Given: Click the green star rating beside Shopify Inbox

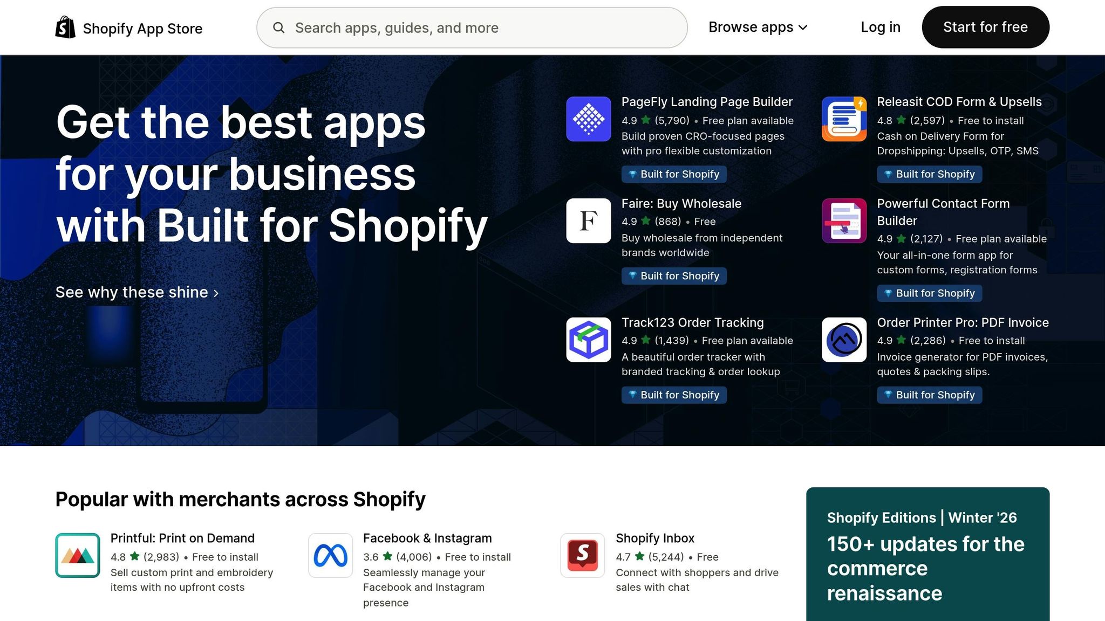Looking at the screenshot, I should click(x=639, y=556).
